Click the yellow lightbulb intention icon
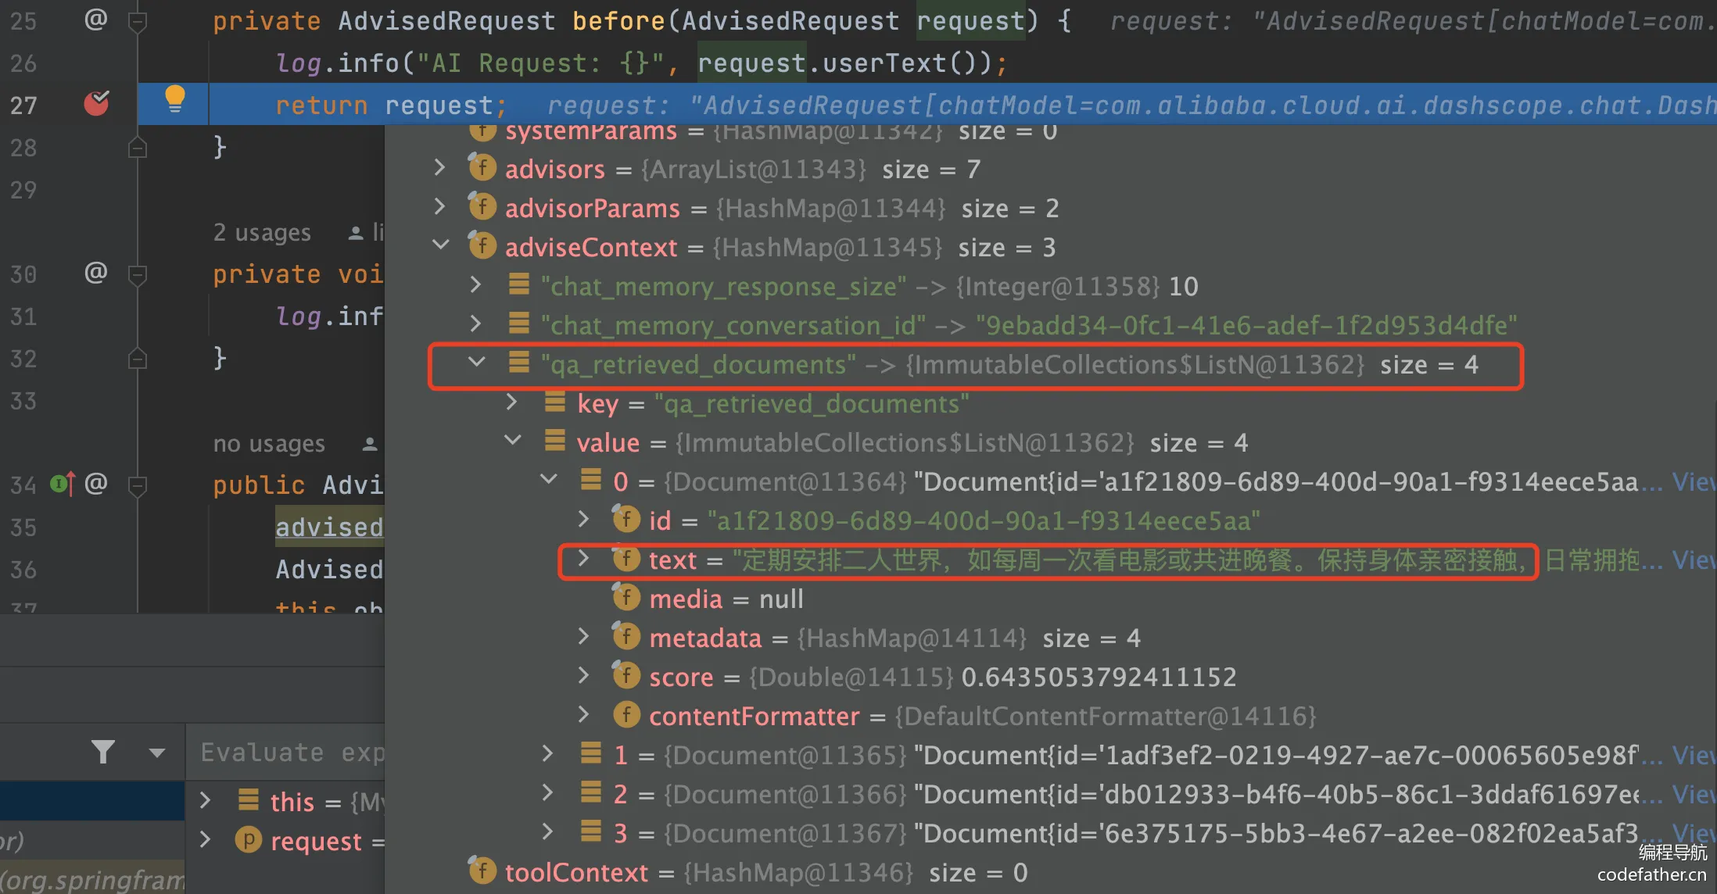This screenshot has height=894, width=1717. pos(175,100)
